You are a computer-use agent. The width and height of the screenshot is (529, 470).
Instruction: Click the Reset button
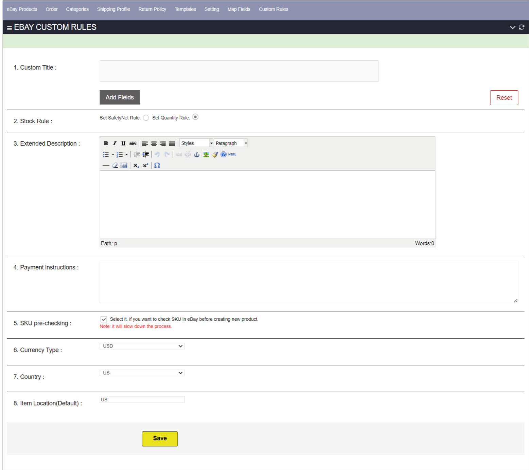(x=504, y=98)
